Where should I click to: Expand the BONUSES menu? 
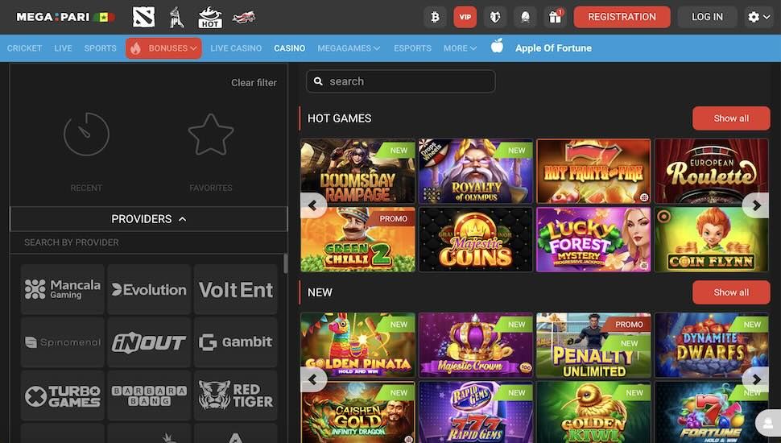pos(163,48)
